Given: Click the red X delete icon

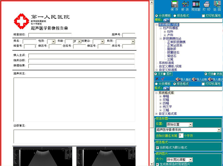Looking at the screenshot, I should pos(157,79).
